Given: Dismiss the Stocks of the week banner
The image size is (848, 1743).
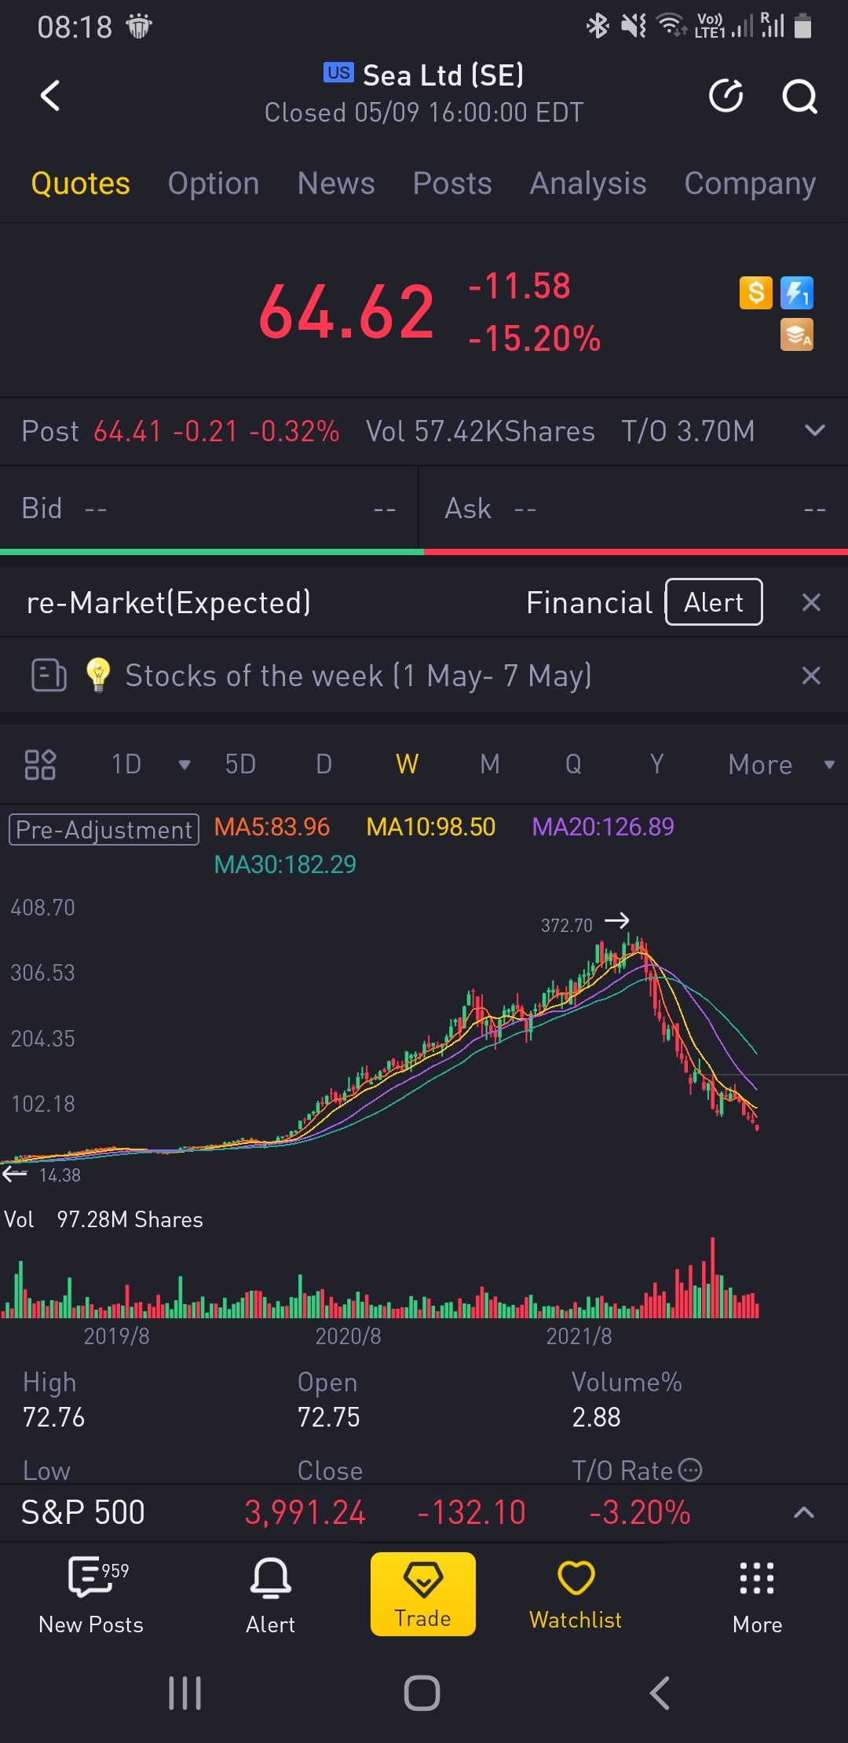Looking at the screenshot, I should (811, 675).
